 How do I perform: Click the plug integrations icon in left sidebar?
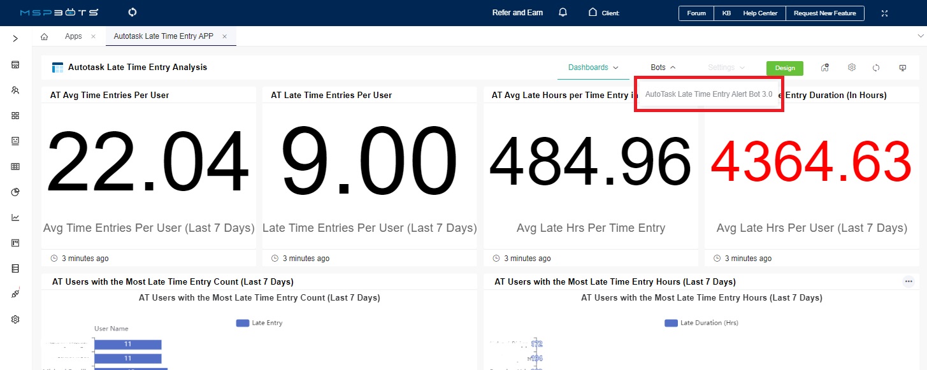coord(15,294)
